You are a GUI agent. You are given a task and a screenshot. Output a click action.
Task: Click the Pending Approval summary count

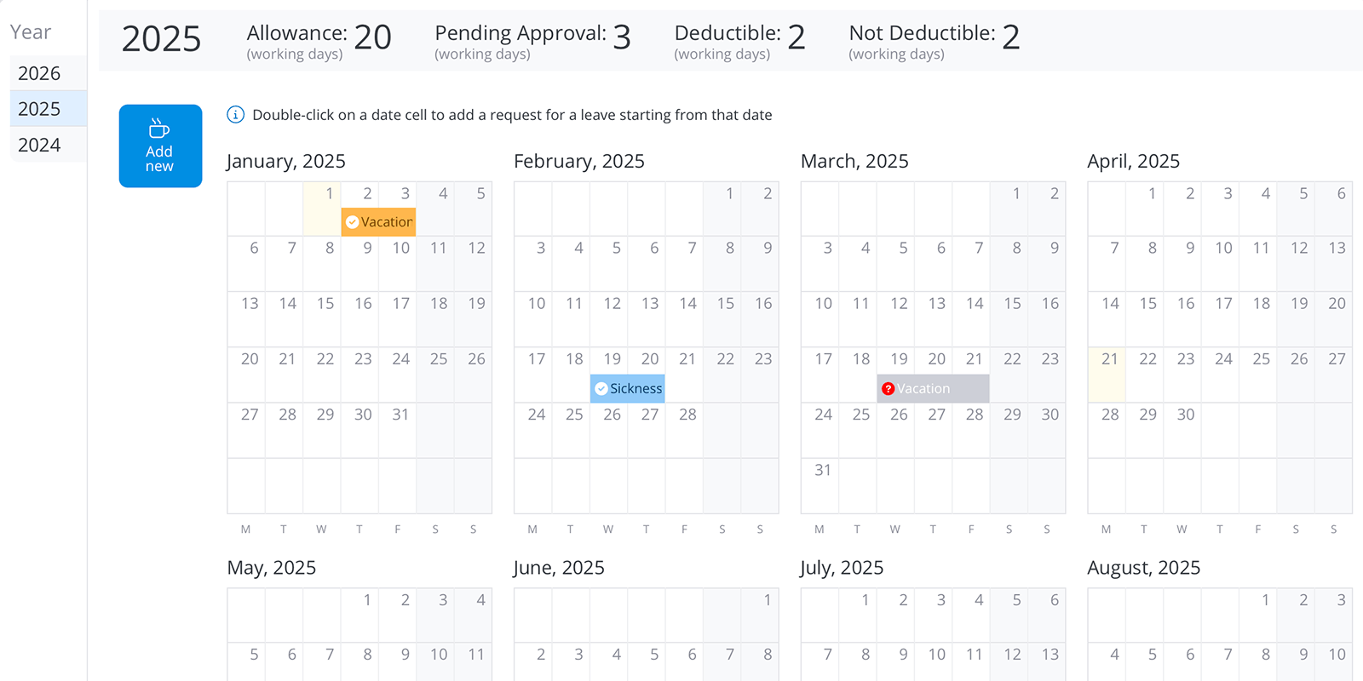tap(621, 37)
